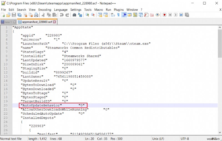This screenshot has height=141, width=222.
Task: Open the View menu
Action: 32,10
